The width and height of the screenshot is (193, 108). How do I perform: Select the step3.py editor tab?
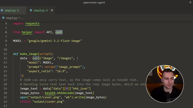pos(39,10)
